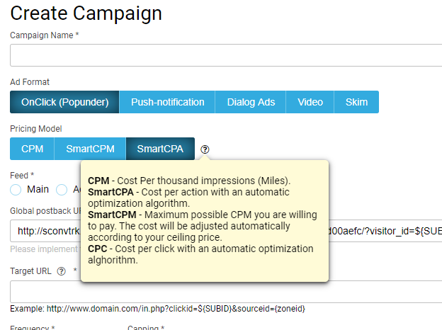The width and height of the screenshot is (442, 330).
Task: Select the SmartCPM pricing model
Action: pos(90,149)
